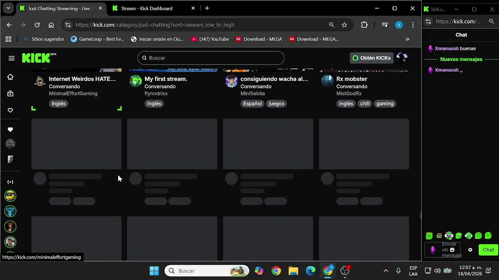The width and height of the screenshot is (499, 280).
Task: Open the emoji picker smiley in chat input
Action: click(x=452, y=250)
